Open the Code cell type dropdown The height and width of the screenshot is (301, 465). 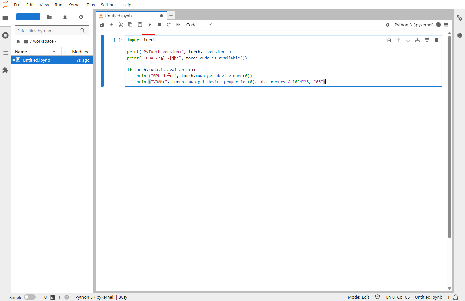199,25
